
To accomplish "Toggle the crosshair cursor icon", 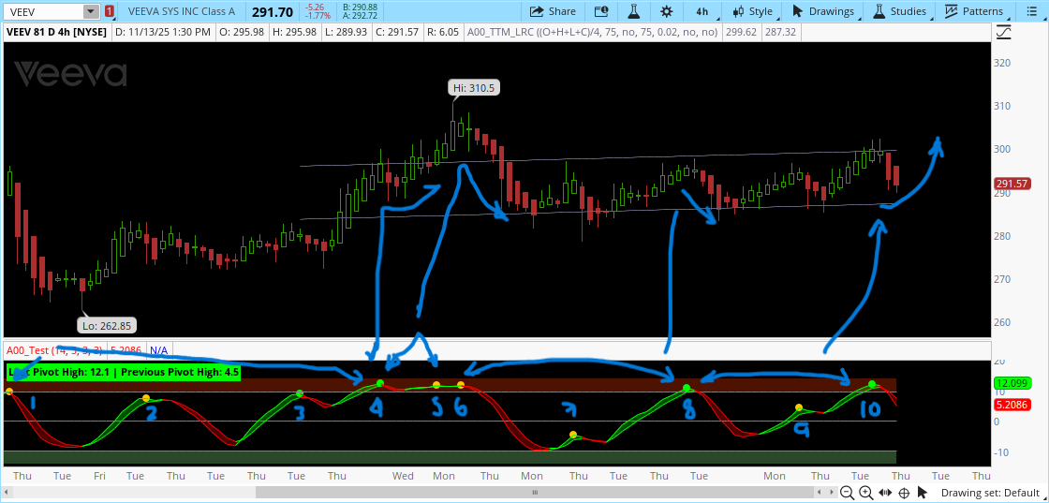I will coord(904,493).
